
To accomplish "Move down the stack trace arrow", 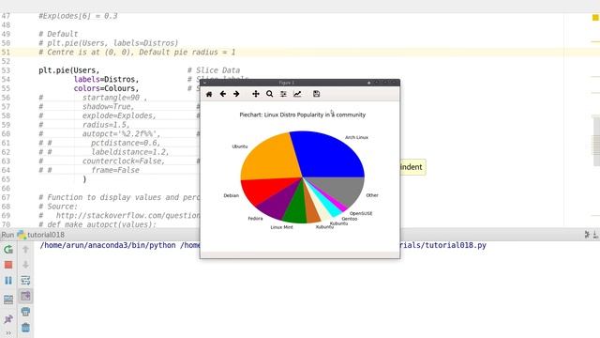I will pyautogui.click(x=25, y=265).
